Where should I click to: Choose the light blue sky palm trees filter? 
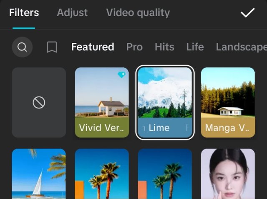(102, 174)
